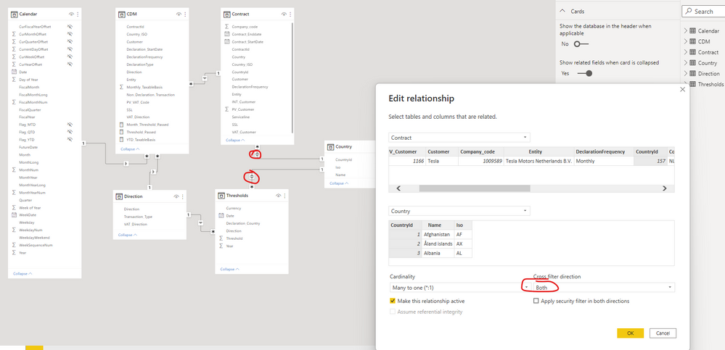Click the Cancel button in Edit relationship
Viewport: 725px width, 350px height.
click(663, 333)
